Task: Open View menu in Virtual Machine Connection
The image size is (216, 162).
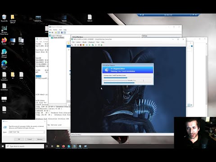Action: click(x=98, y=42)
